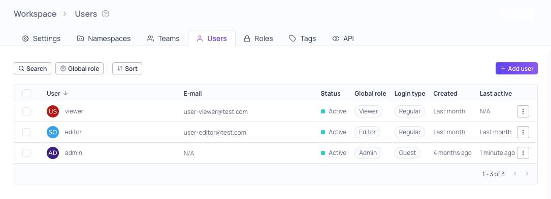Click the user name viewer
This screenshot has height=199, width=551.
pos(74,111)
